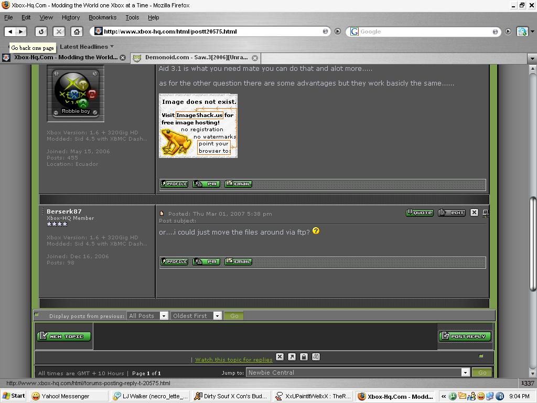
Task: Open the list-all-tabs dropdown arrow
Action: tap(532, 58)
